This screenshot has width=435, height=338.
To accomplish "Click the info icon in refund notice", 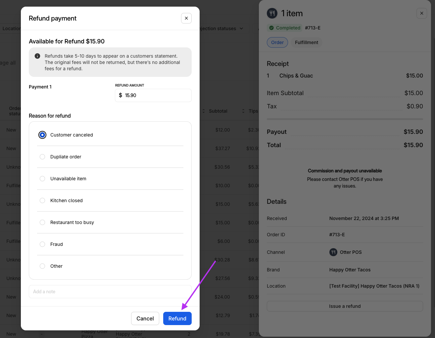I will [x=37, y=56].
